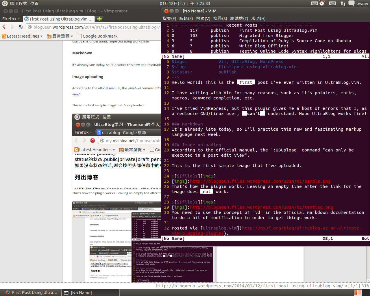This screenshot has height=296, width=370.
Task: Open Vim's 檔案(F) menu
Action: click(x=169, y=18)
